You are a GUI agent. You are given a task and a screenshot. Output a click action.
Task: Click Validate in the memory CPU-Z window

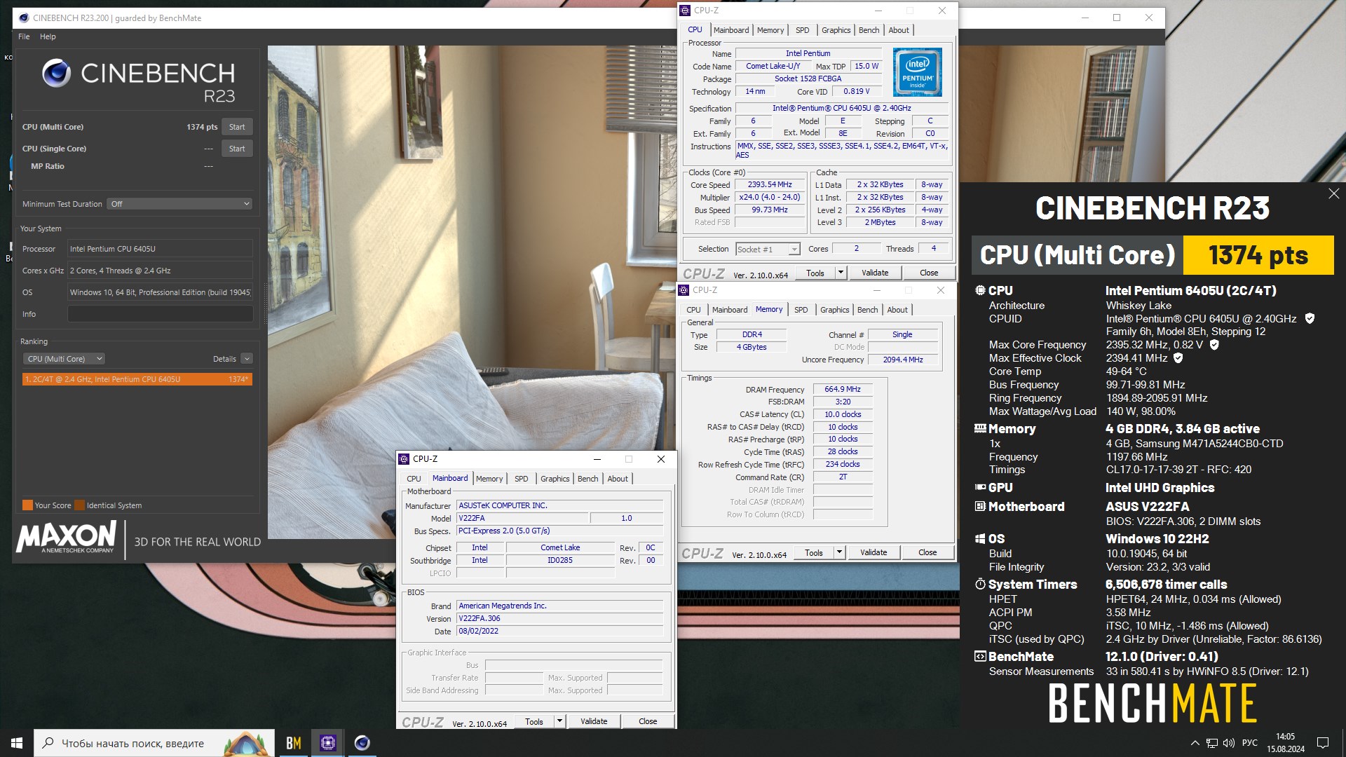[873, 552]
